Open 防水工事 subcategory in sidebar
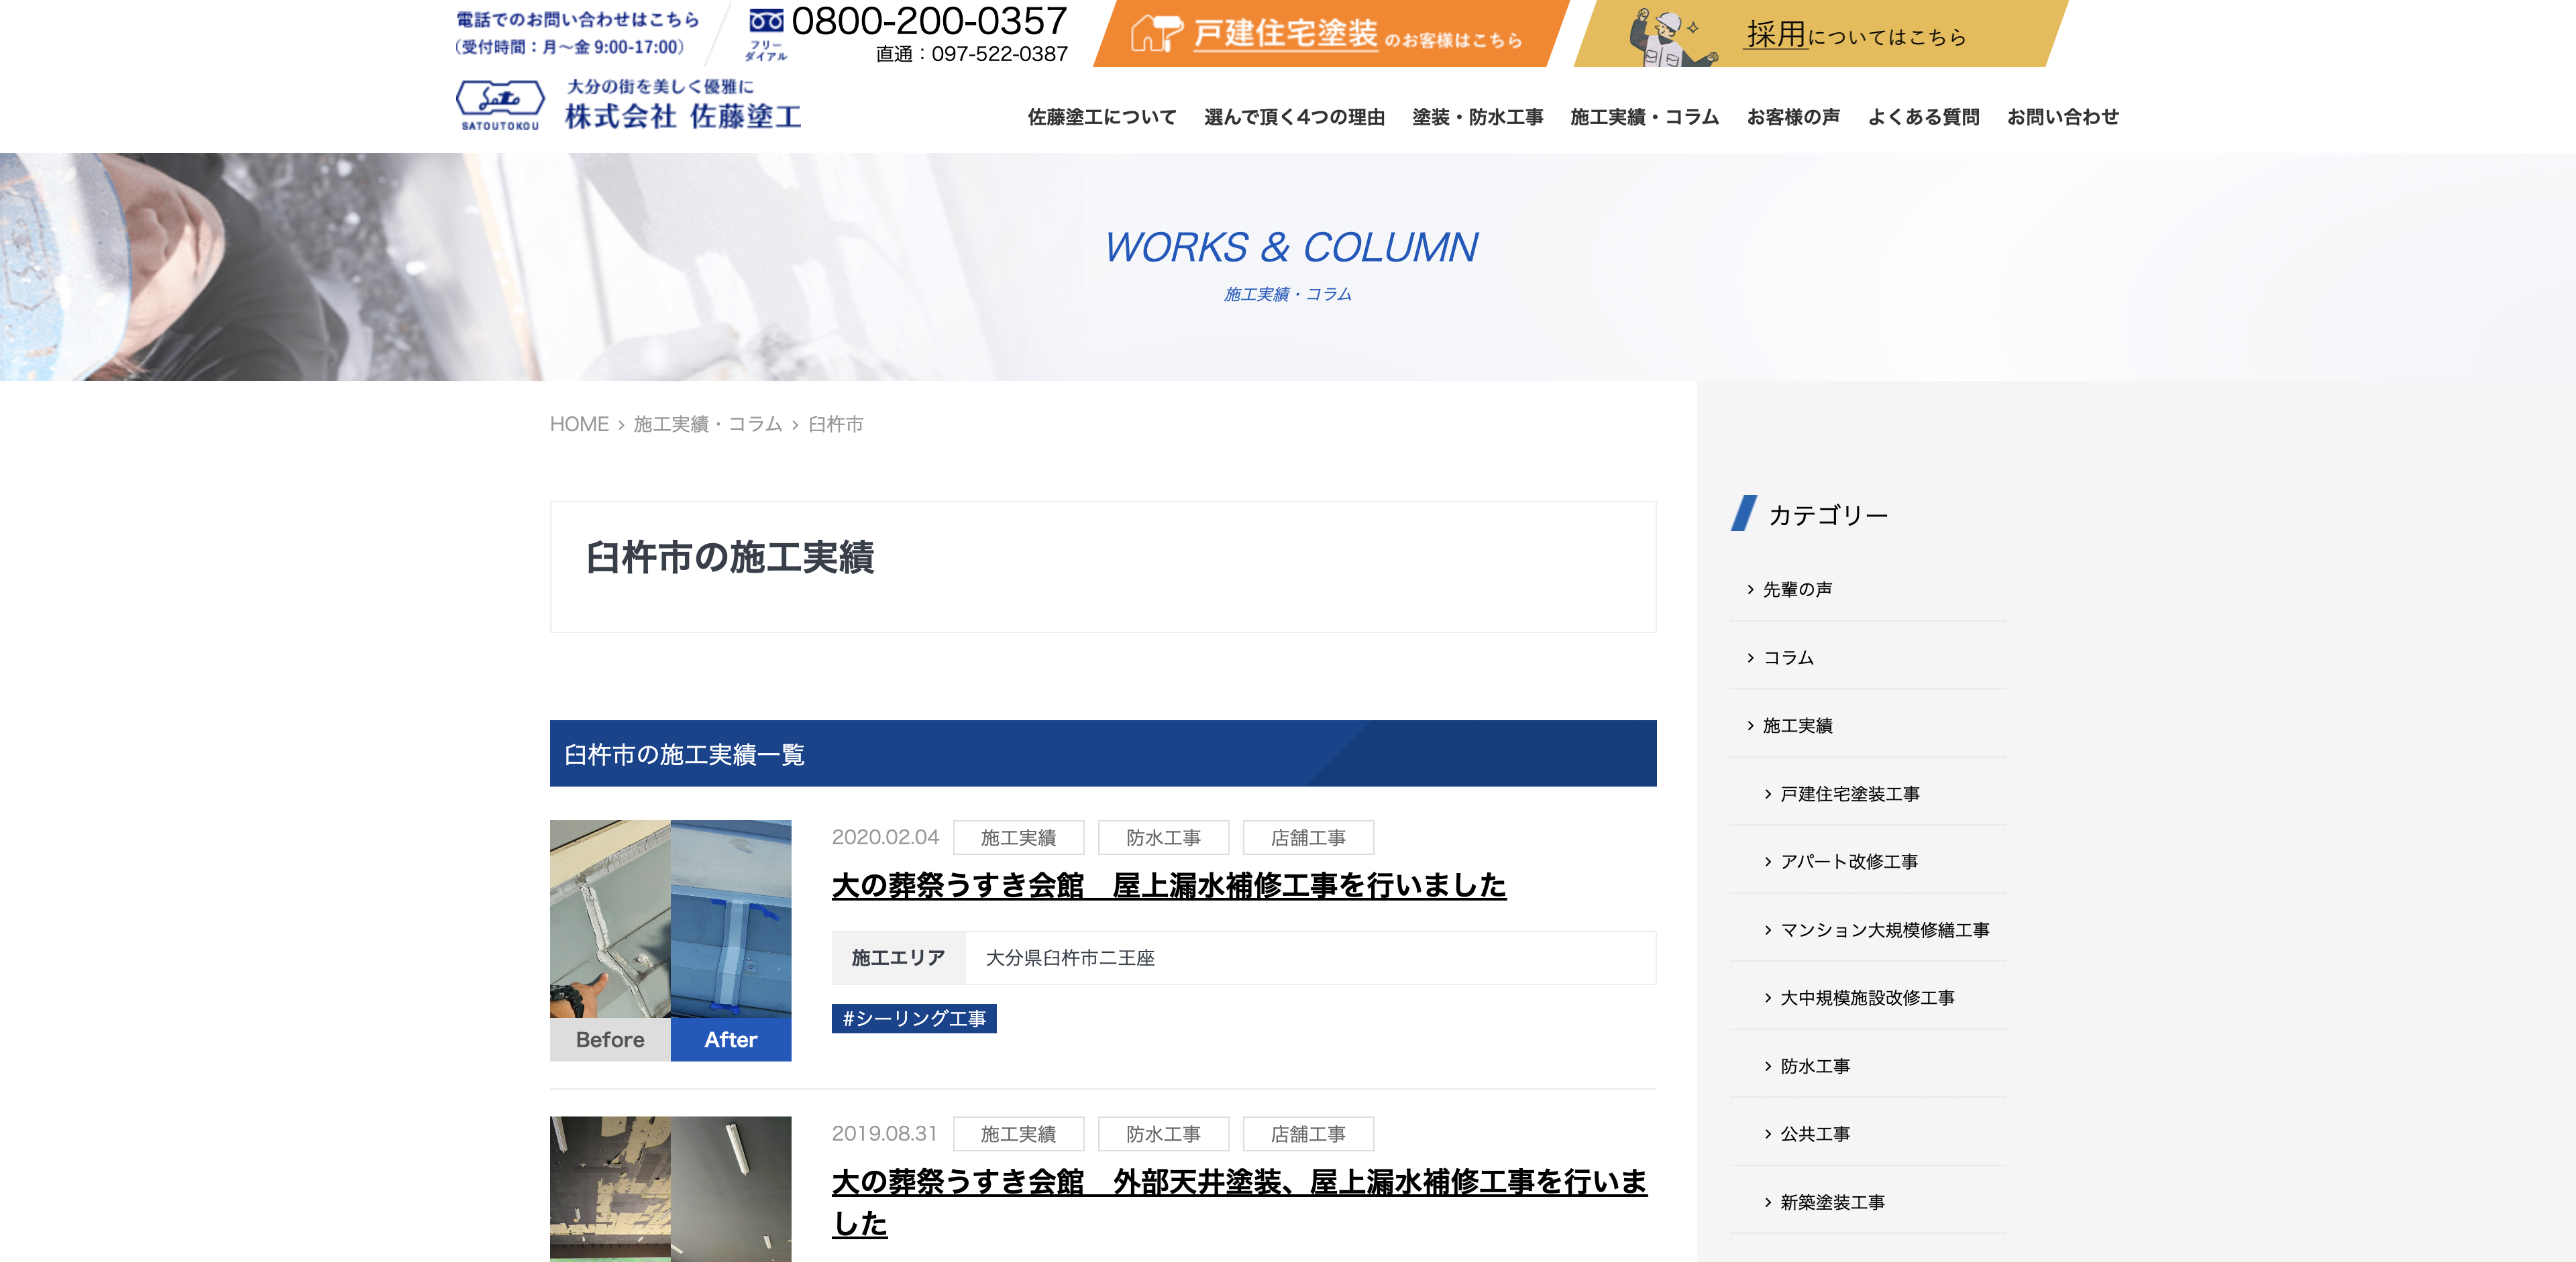The width and height of the screenshot is (2576, 1262). coord(1814,1066)
